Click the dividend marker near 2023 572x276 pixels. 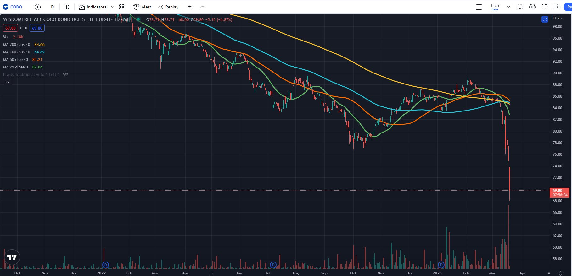tap(441, 265)
